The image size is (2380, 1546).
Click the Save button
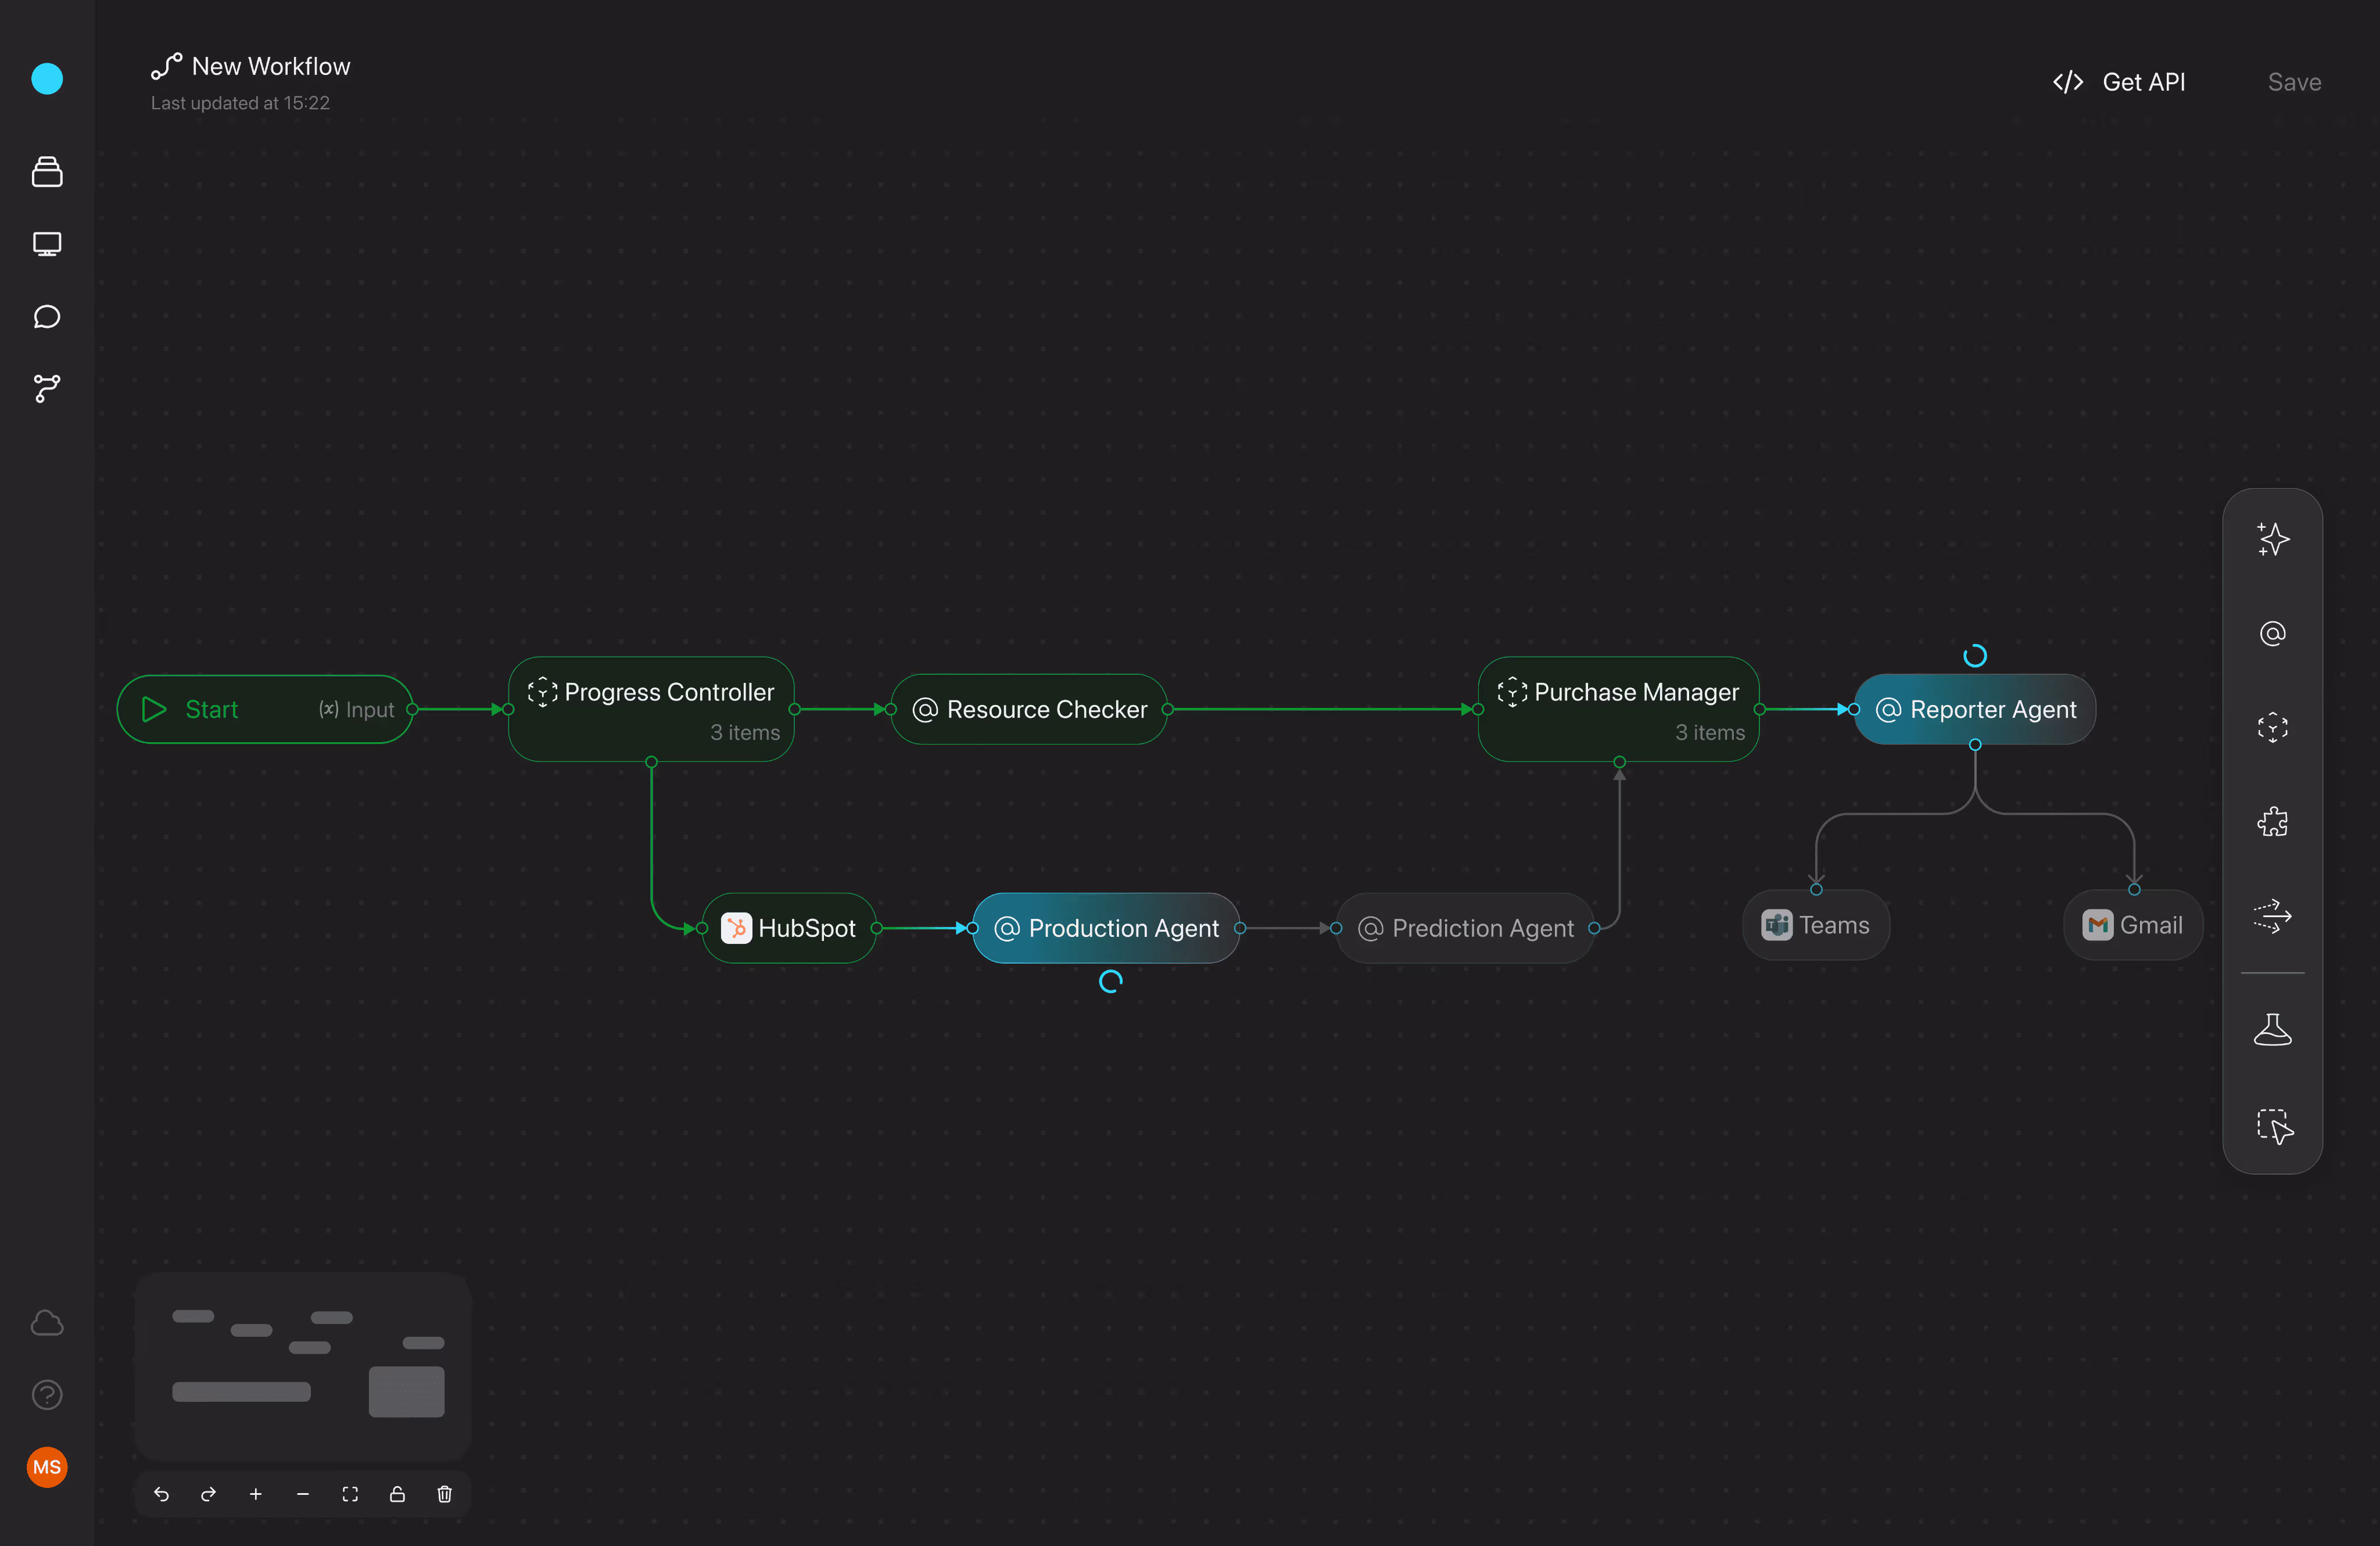2293,82
